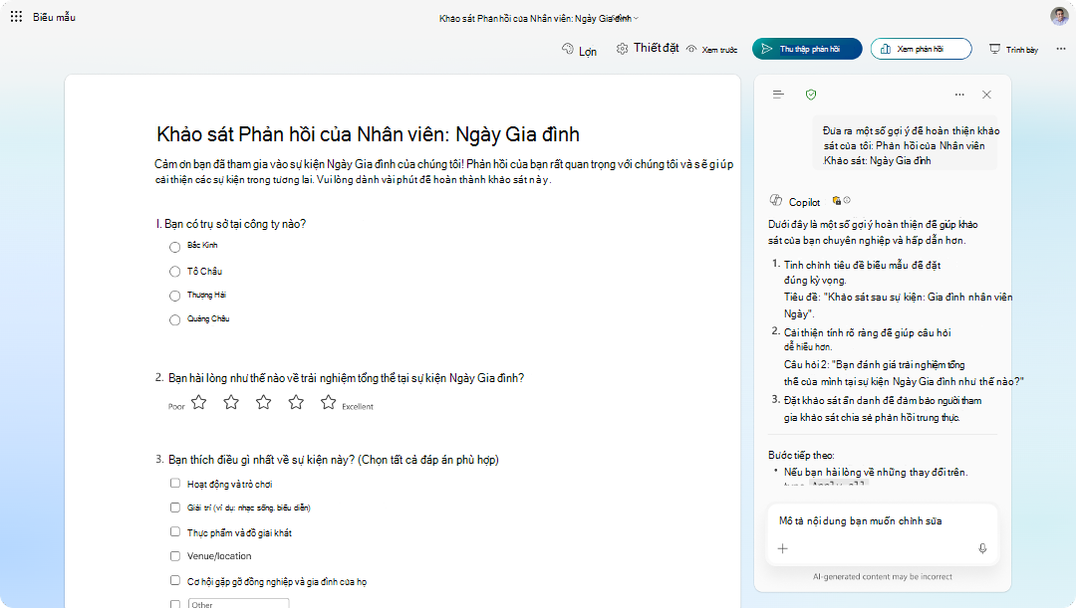
Task: Open the app launcher grid icon
Action: (x=17, y=17)
